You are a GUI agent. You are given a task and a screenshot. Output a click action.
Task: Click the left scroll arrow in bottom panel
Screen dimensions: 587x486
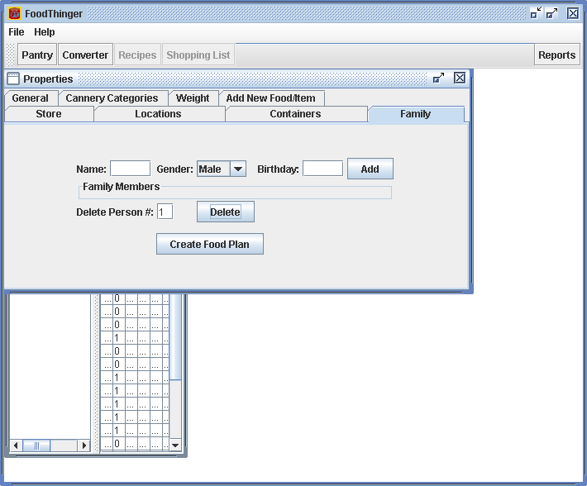17,445
